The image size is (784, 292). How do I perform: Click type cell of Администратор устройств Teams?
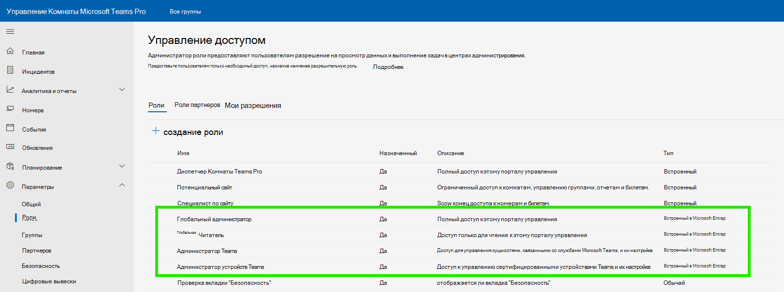tap(695, 266)
